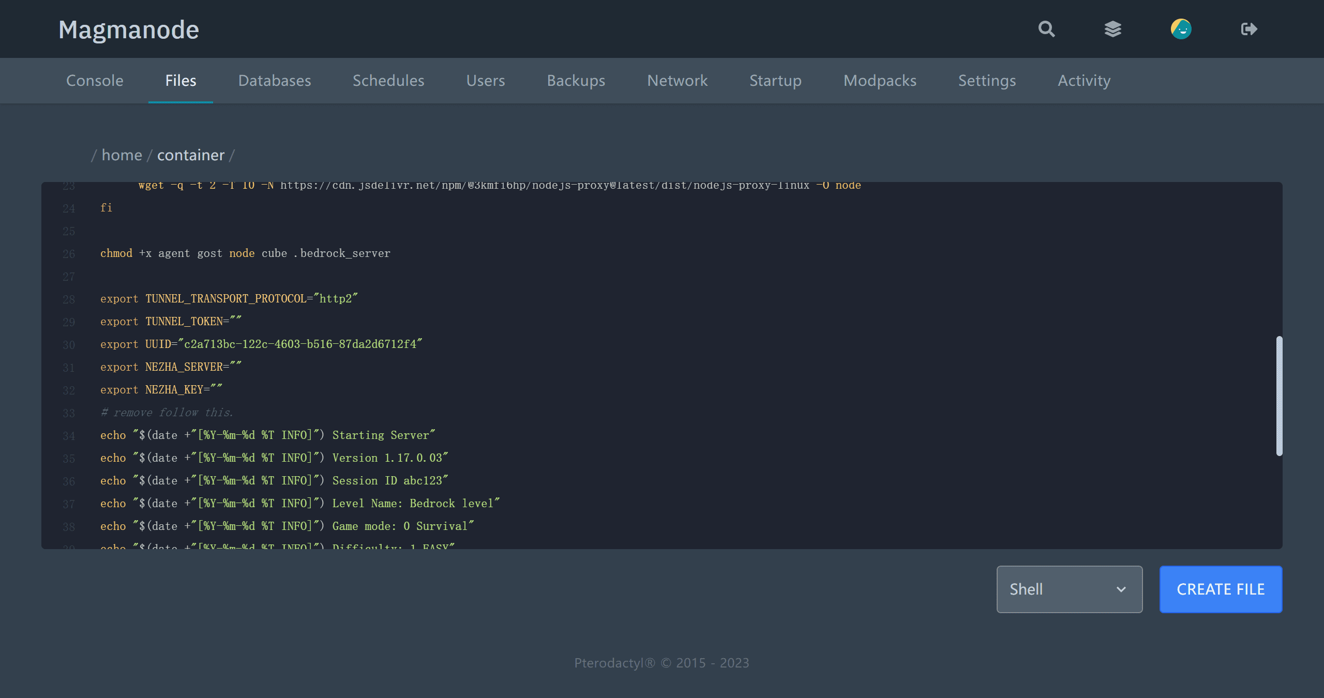The height and width of the screenshot is (698, 1324).
Task: Go to the Modpacks tab
Action: tap(880, 81)
